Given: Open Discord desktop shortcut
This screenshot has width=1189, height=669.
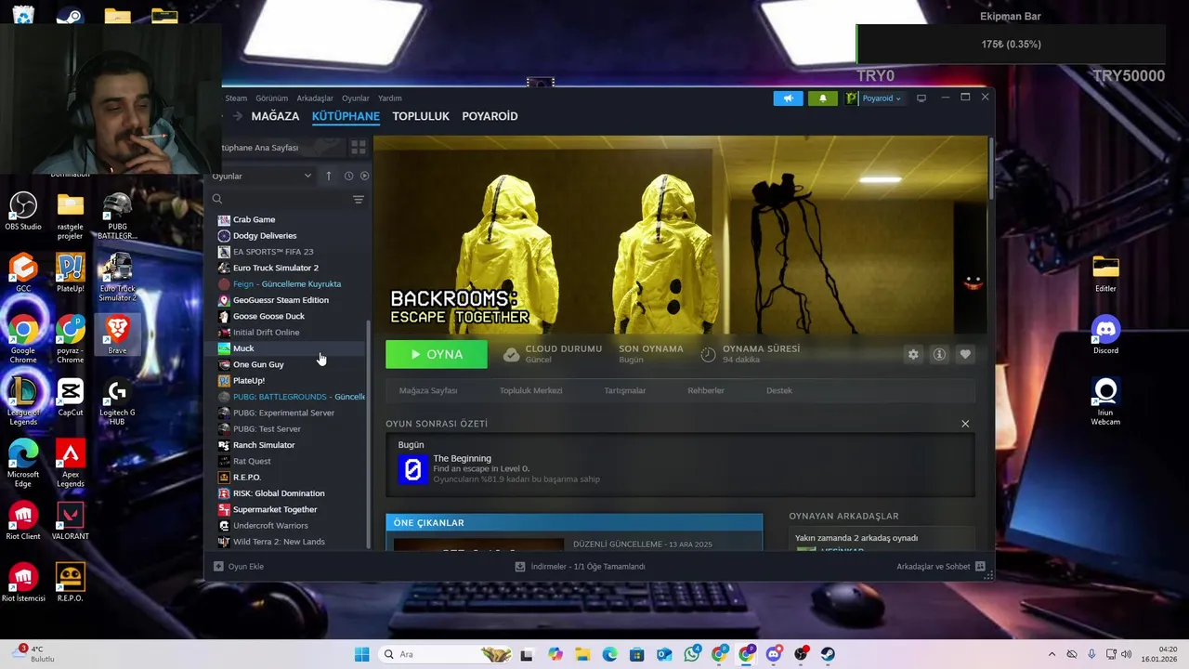Looking at the screenshot, I should [x=1105, y=335].
